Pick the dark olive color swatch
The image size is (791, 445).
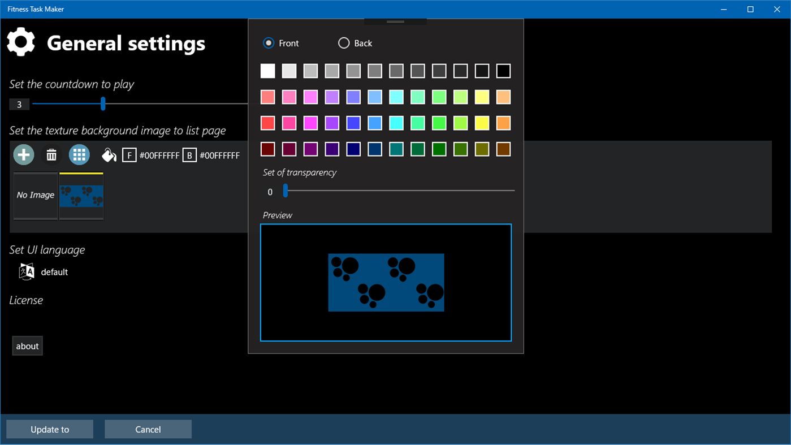tap(482, 149)
